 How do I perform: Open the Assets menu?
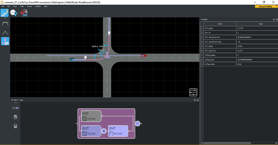[x=29, y=6]
